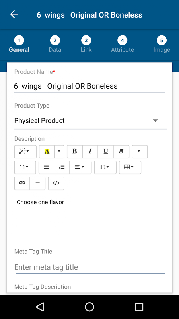Tap the back arrow in header
The image size is (179, 319).
pos(14,14)
